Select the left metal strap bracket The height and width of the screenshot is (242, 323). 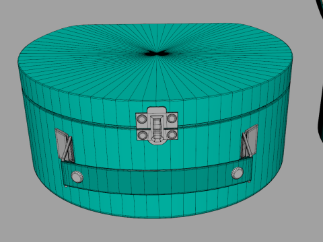point(65,145)
